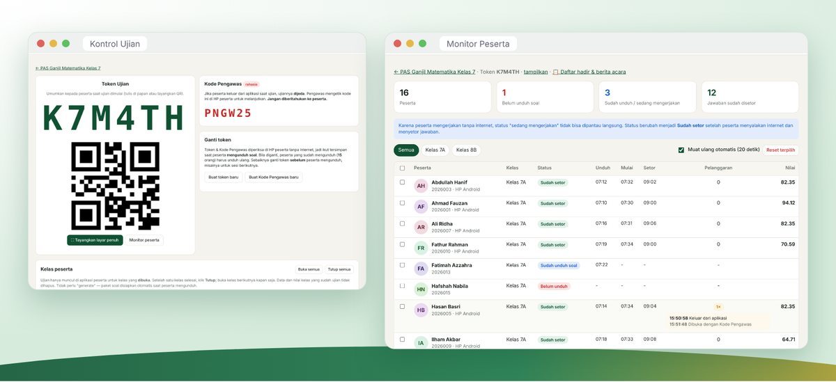836x382 pixels.
Task: Select the Kelas 7A filter tab
Action: (435, 150)
